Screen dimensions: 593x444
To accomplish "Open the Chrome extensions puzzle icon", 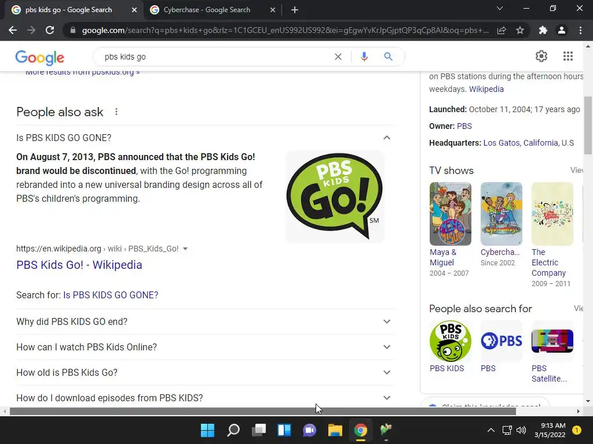I will [x=543, y=30].
